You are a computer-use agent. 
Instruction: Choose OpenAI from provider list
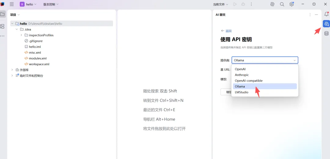(265, 69)
